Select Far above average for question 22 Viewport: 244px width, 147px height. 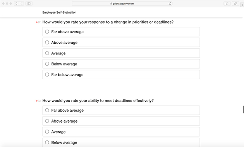click(x=121, y=32)
